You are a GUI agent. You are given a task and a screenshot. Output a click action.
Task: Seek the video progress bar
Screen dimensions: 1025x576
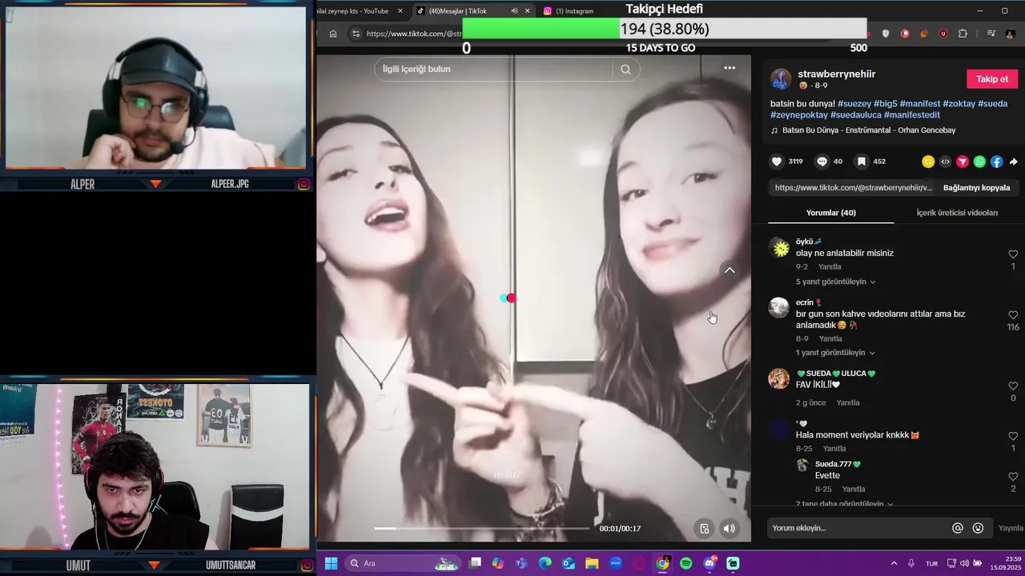tap(481, 528)
